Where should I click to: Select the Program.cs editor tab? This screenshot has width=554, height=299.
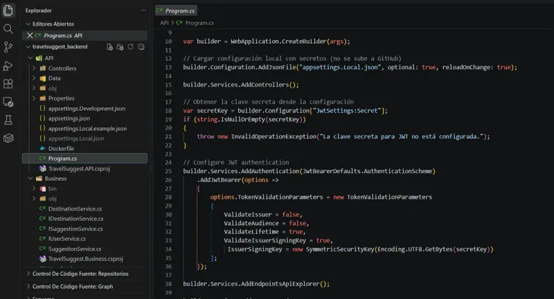pyautogui.click(x=176, y=10)
